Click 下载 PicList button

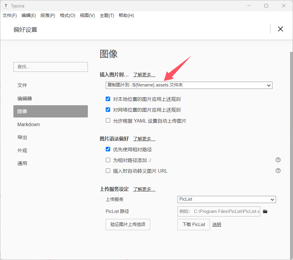click(x=194, y=225)
